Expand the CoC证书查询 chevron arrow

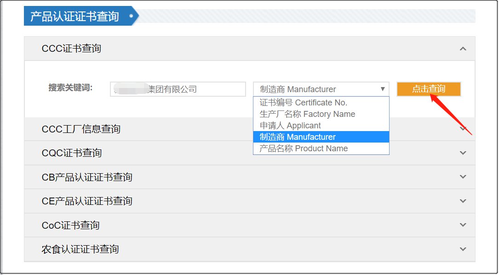point(463,225)
